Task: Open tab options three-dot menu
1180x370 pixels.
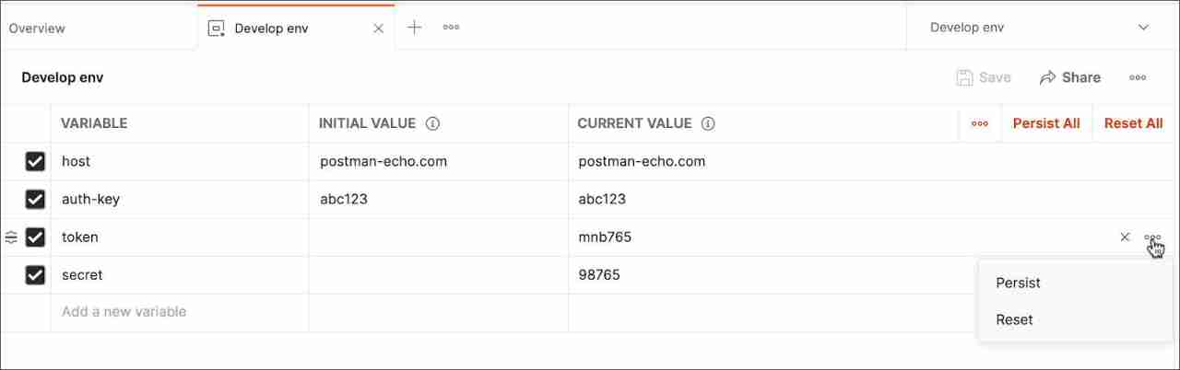Action: coord(451,28)
